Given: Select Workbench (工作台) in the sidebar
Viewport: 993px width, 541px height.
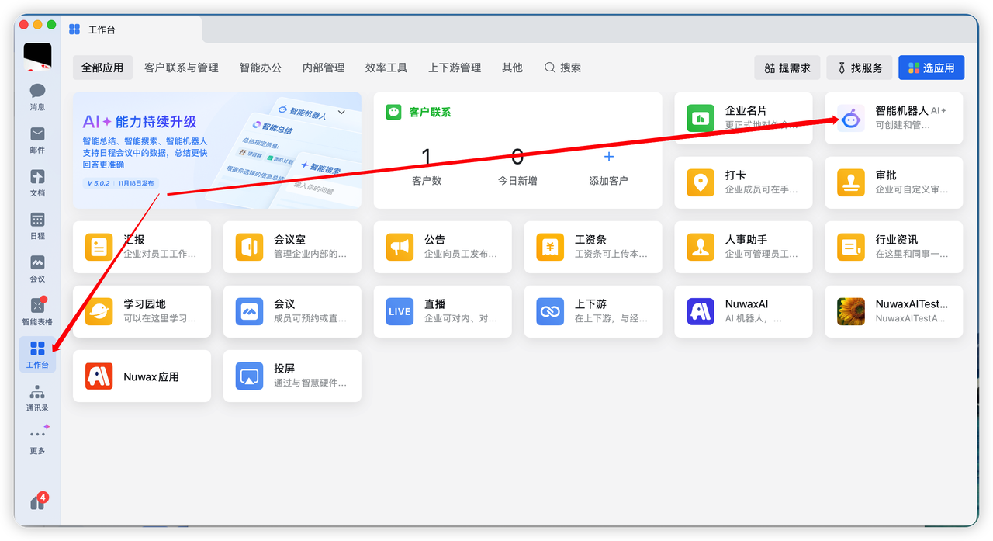Looking at the screenshot, I should pyautogui.click(x=37, y=355).
